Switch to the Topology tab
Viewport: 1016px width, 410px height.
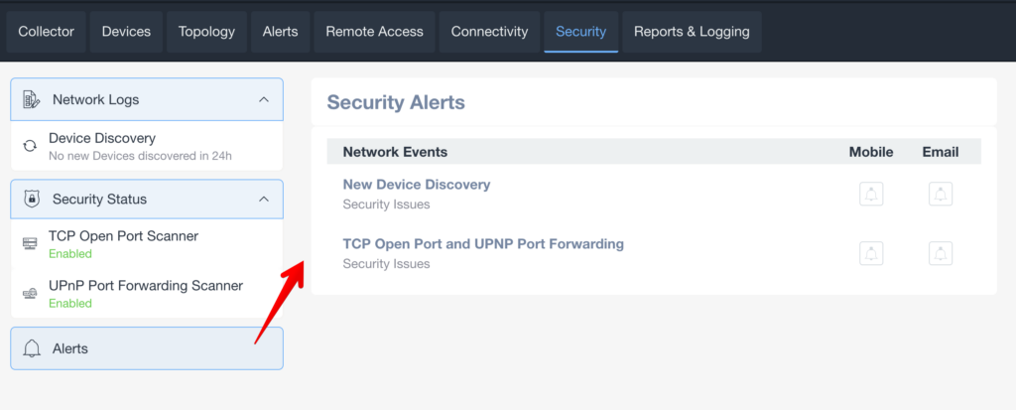pyautogui.click(x=206, y=31)
